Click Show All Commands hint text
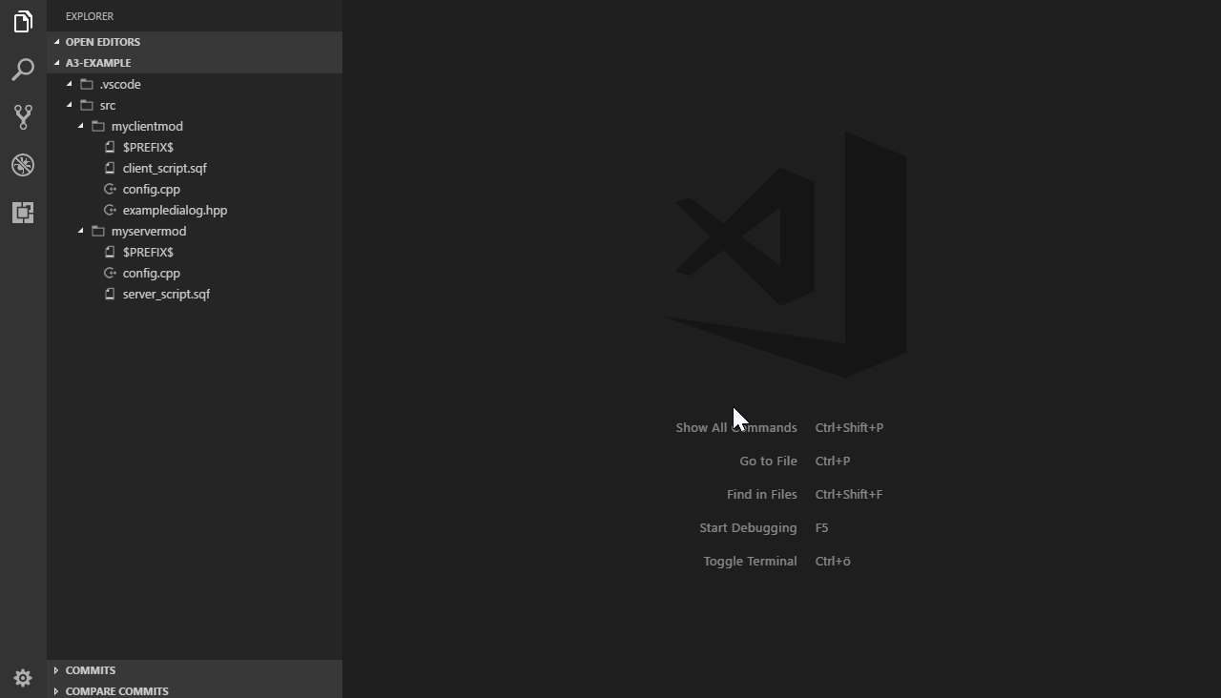This screenshot has height=698, width=1221. [x=736, y=427]
